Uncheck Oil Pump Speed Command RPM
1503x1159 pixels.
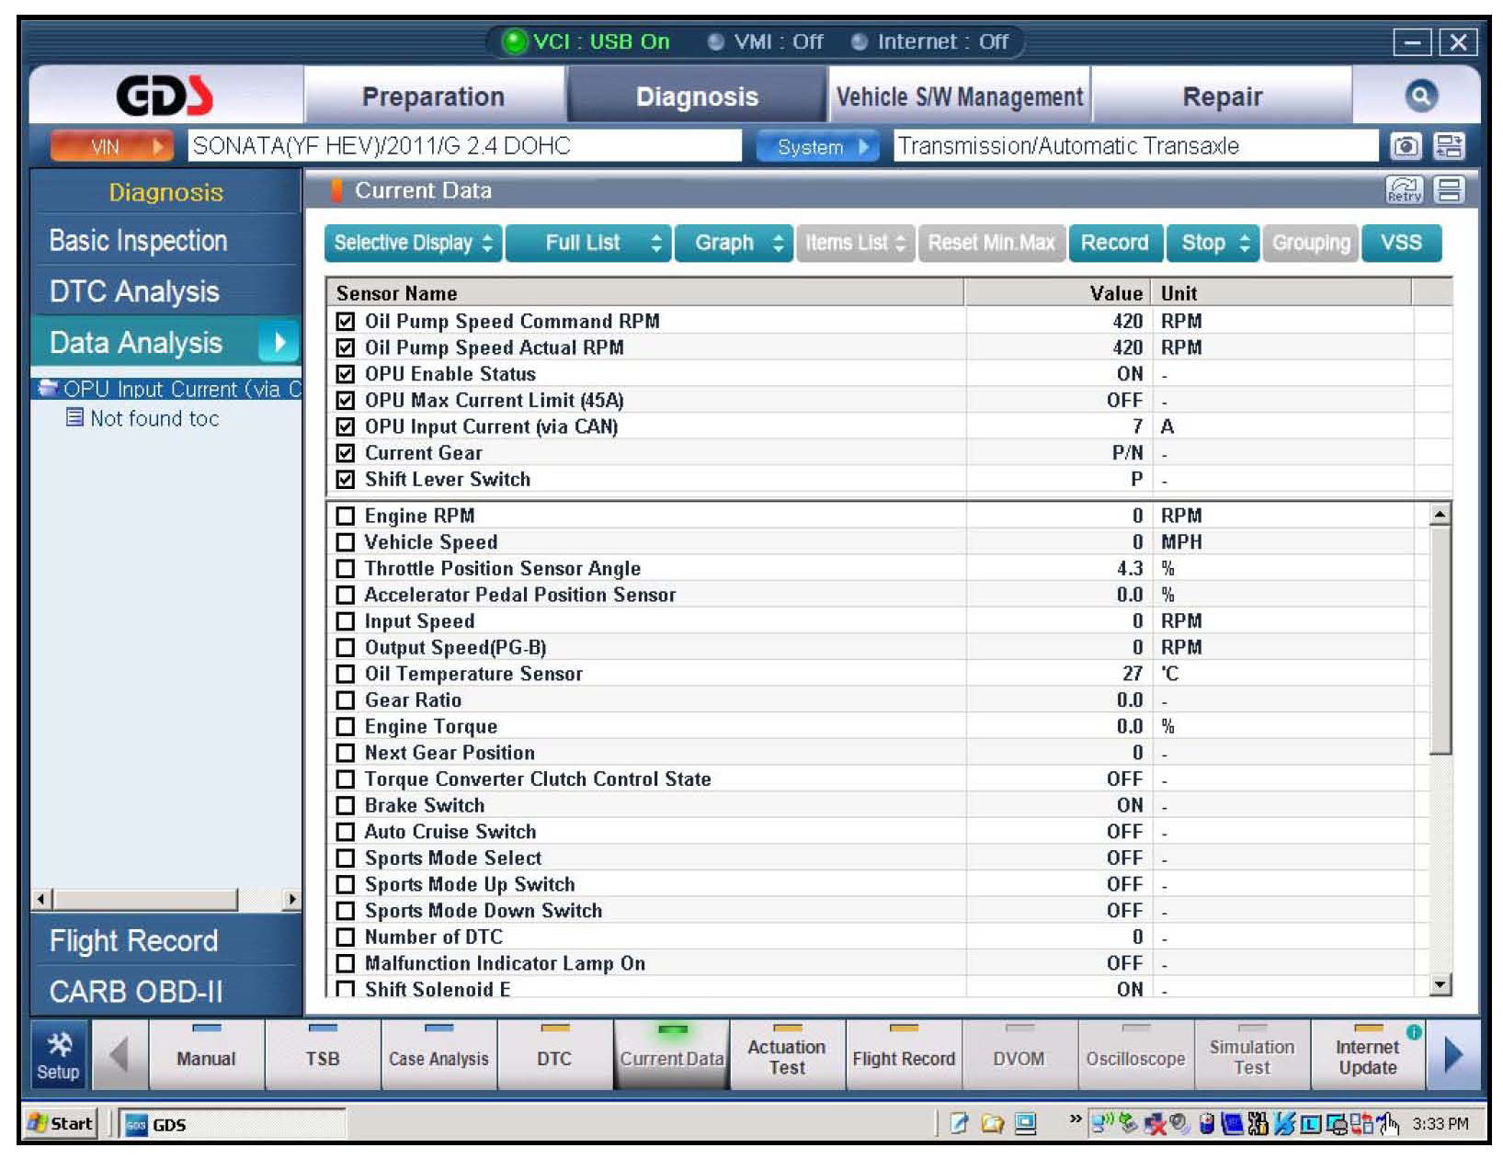[346, 322]
